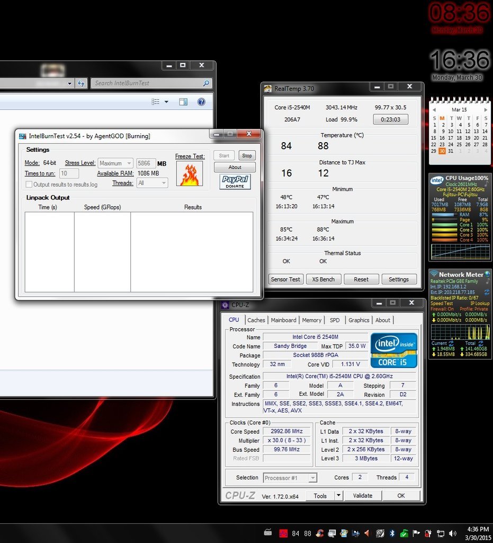Click the Stop button in IntelBurnTest
The image size is (493, 543).
(247, 155)
